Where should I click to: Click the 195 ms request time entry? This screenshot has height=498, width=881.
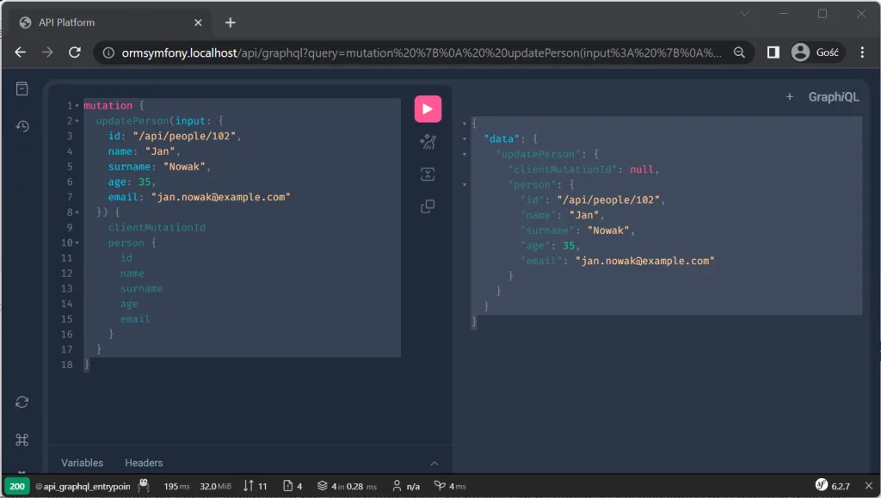tap(176, 486)
